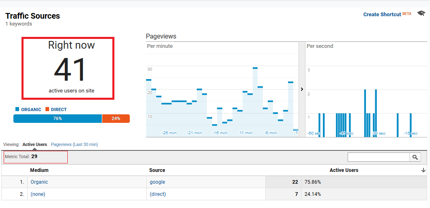Click the Per second chart label
430x208 pixels.
320,46
